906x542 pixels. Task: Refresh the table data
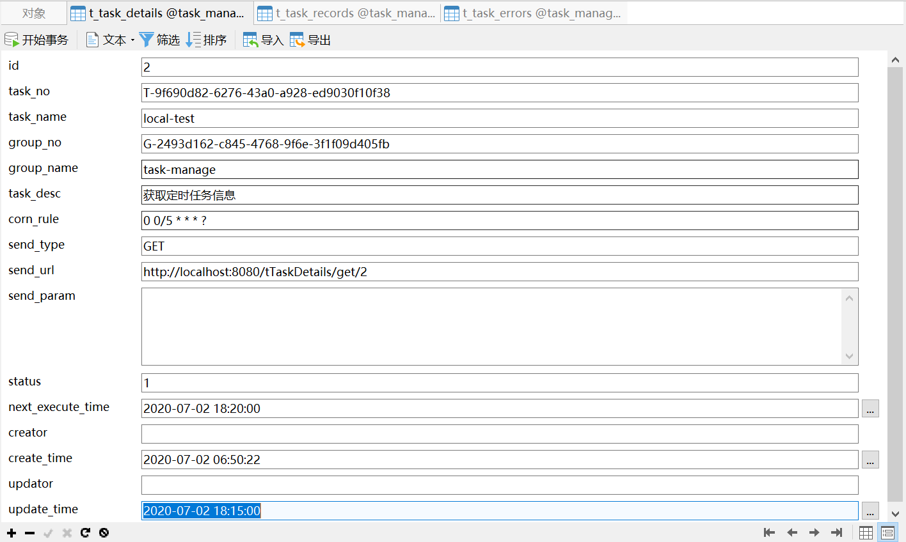(x=85, y=532)
